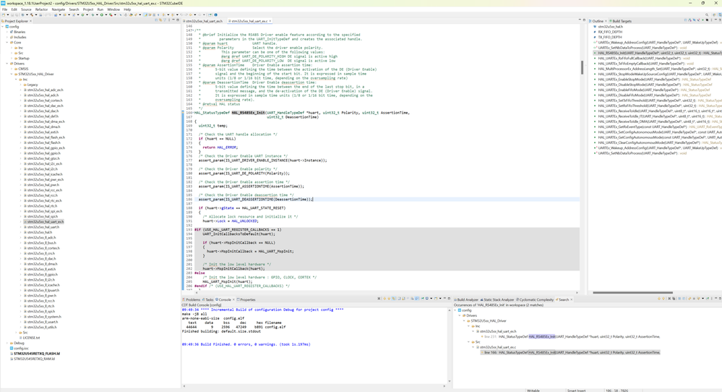Viewport: 722px width, 392px height.
Task: Expand the Includes node
Action: pyautogui.click(x=7, y=38)
